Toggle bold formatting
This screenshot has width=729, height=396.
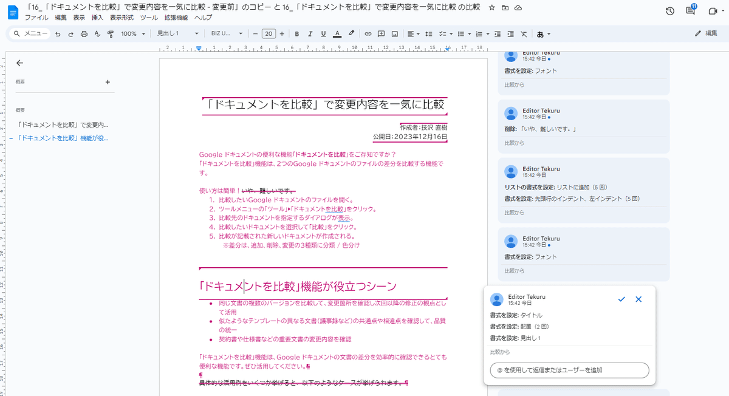(x=297, y=34)
